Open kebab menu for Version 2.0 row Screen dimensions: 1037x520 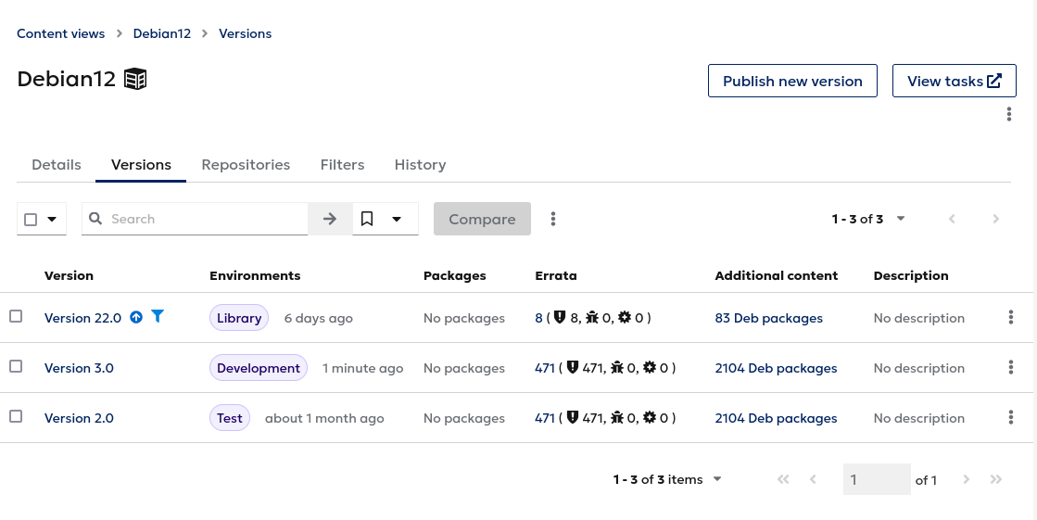pyautogui.click(x=1010, y=417)
